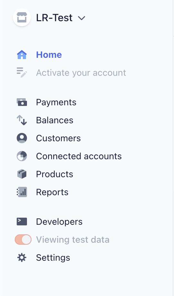Expand the chevron next to LR-Test
The width and height of the screenshot is (174, 296).
82,18
